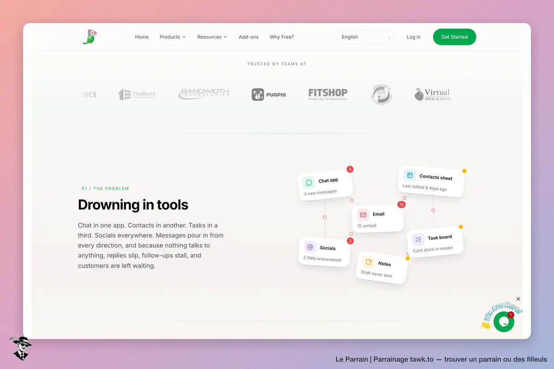The image size is (554, 369).
Task: Click the "TRUSTED BY TEAMS AT" label
Action: point(277,64)
